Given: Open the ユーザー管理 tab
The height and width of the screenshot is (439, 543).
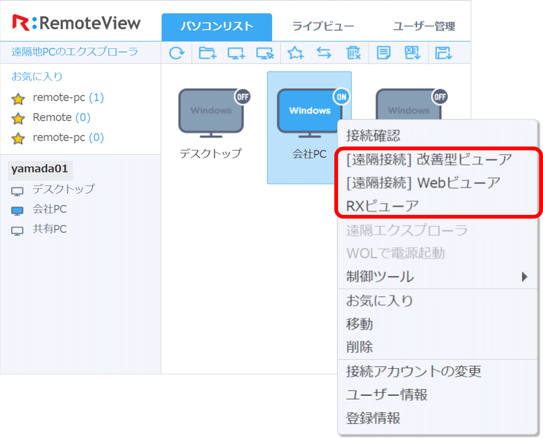Looking at the screenshot, I should coord(424,26).
